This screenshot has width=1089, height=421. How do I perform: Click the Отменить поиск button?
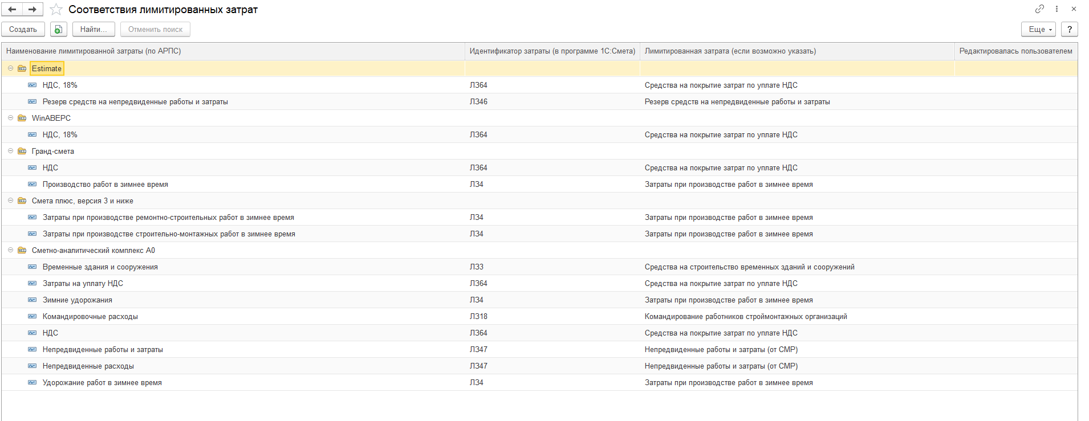[155, 30]
